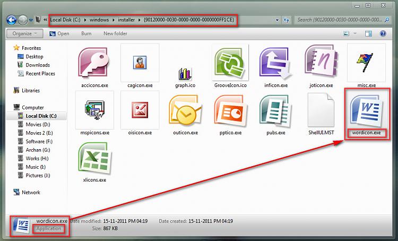The image size is (398, 241).
Task: Toggle the preview pane button
Action: (368, 33)
